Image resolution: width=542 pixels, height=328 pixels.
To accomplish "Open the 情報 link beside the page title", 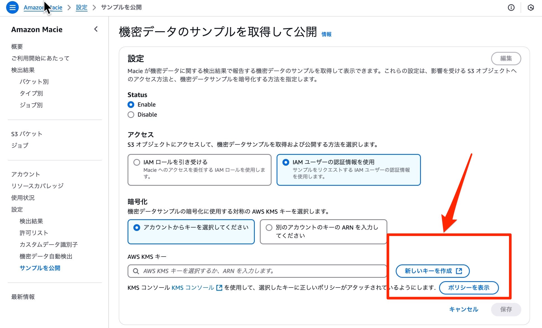I will [x=326, y=34].
